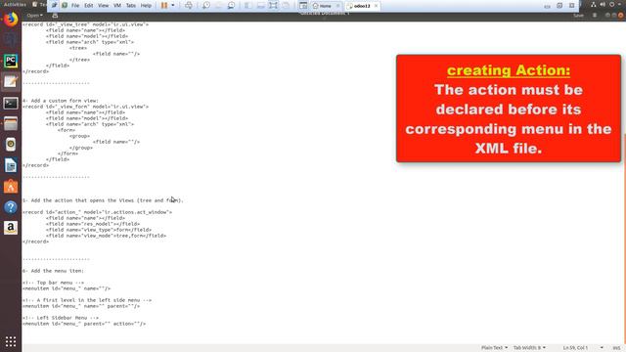Click the ir.actions.act_window record line
The image size is (626, 352).
[97, 212]
